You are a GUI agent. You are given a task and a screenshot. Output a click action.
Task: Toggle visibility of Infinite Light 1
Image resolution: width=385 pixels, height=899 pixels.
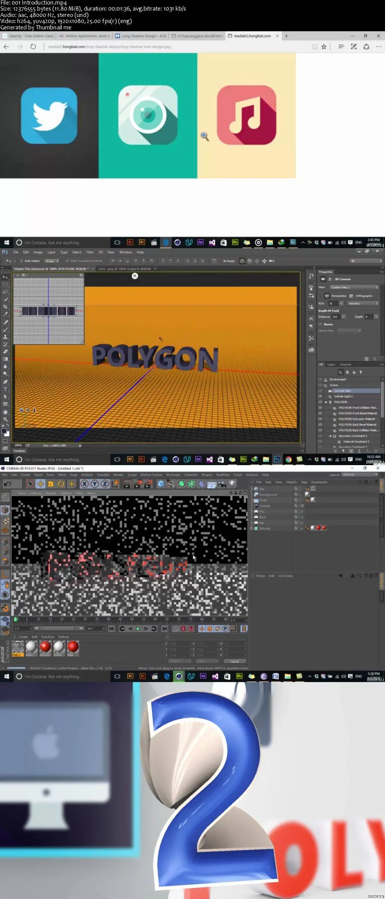pyautogui.click(x=320, y=397)
